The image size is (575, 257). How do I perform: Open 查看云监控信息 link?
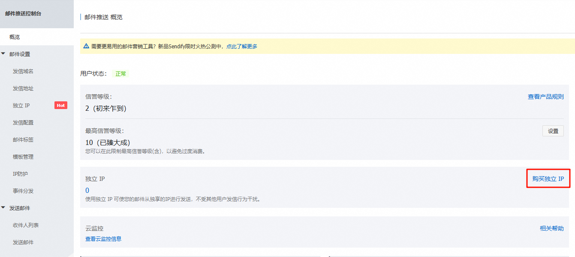click(103, 239)
